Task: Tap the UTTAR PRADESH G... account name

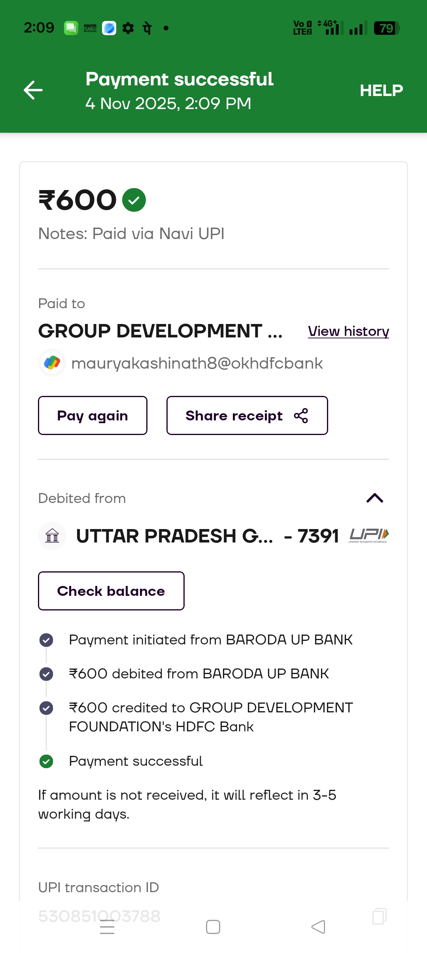Action: pyautogui.click(x=174, y=536)
